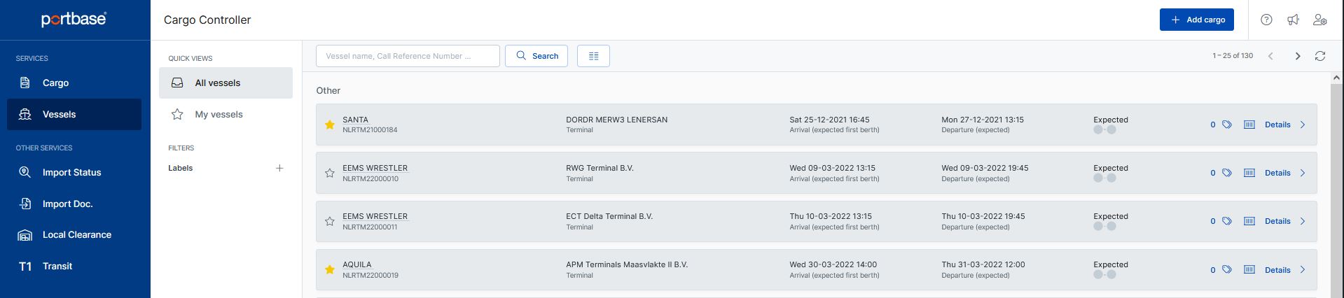
Task: Click the label tag icon for AQUILA
Action: 1227,269
